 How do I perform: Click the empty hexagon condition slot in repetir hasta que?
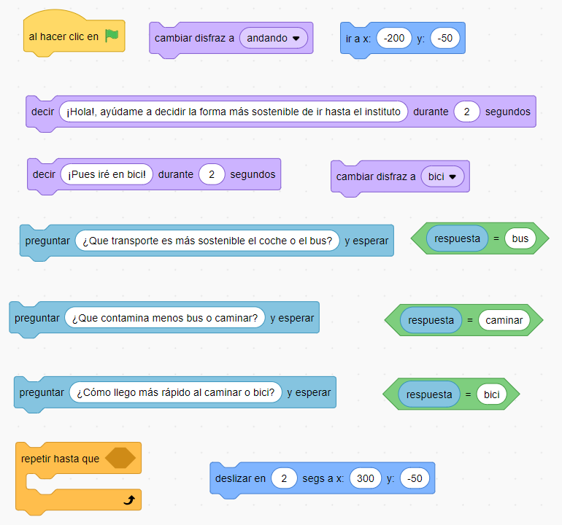pyautogui.click(x=120, y=459)
